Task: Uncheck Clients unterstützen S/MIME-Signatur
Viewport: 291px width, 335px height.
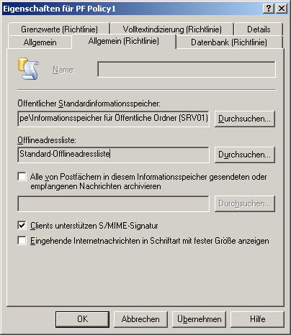Action: point(22,226)
